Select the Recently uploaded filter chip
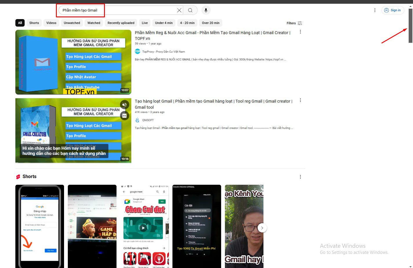This screenshot has height=268, width=413. point(121,23)
